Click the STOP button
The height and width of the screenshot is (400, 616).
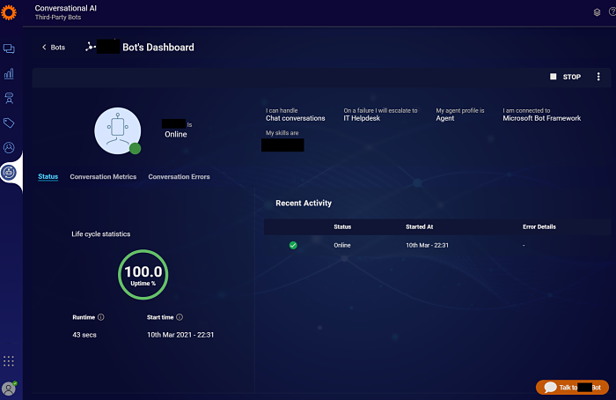pos(565,77)
